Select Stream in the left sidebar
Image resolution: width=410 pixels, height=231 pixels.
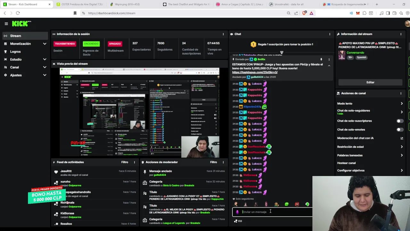[25, 36]
